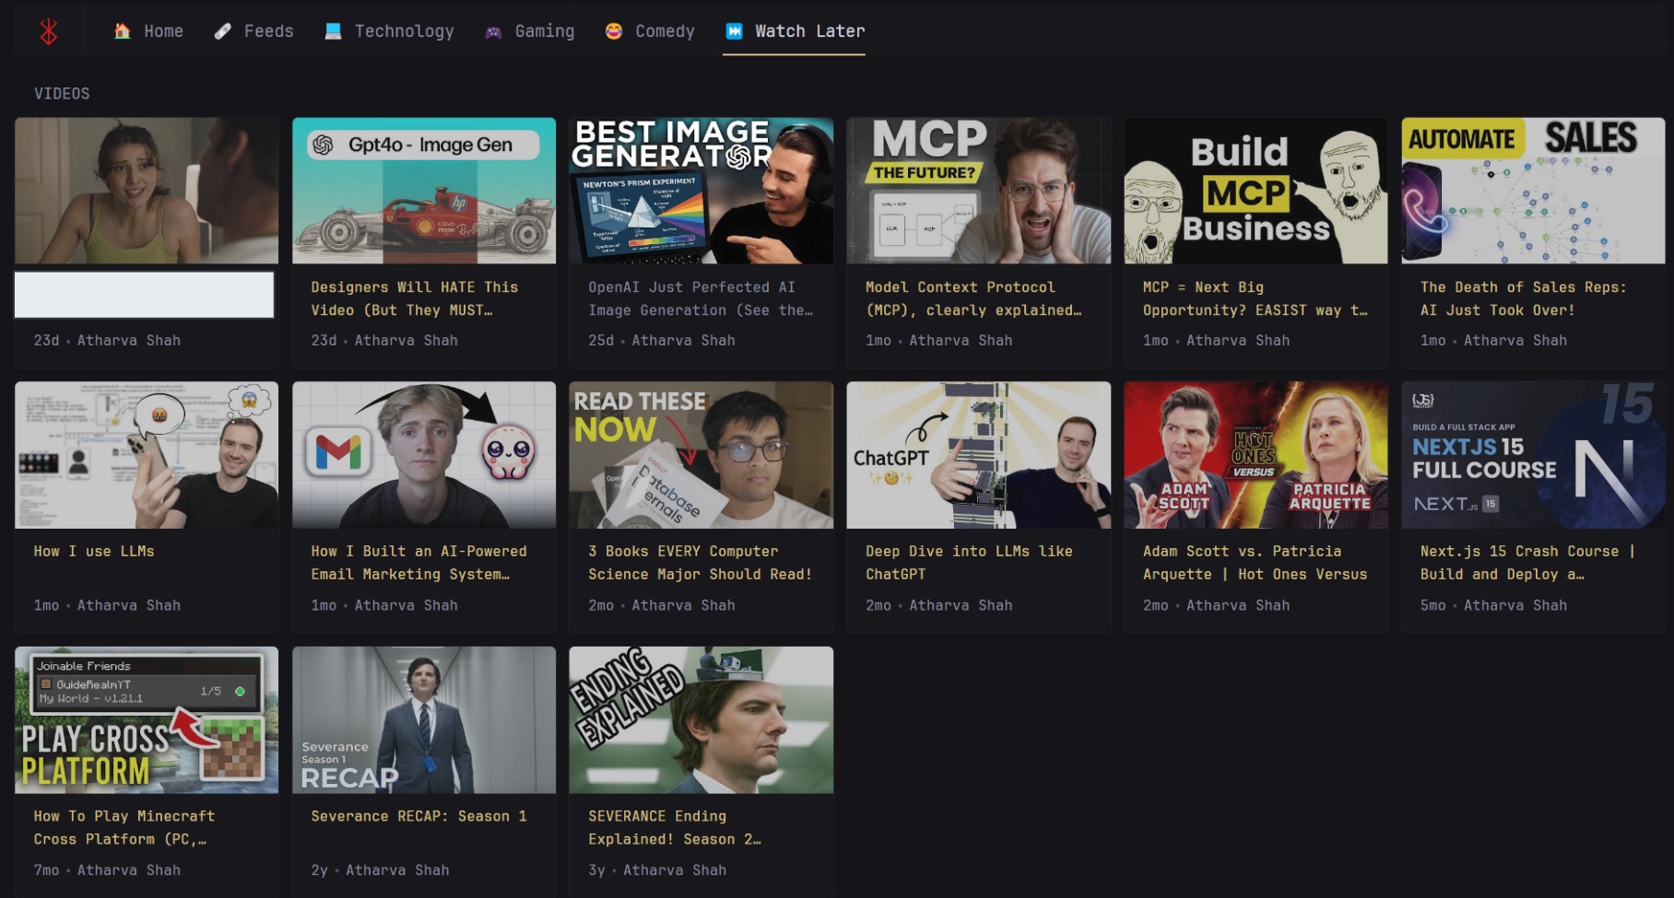Click title 'MCP = Next Big Opportunity?'

coord(1255,298)
